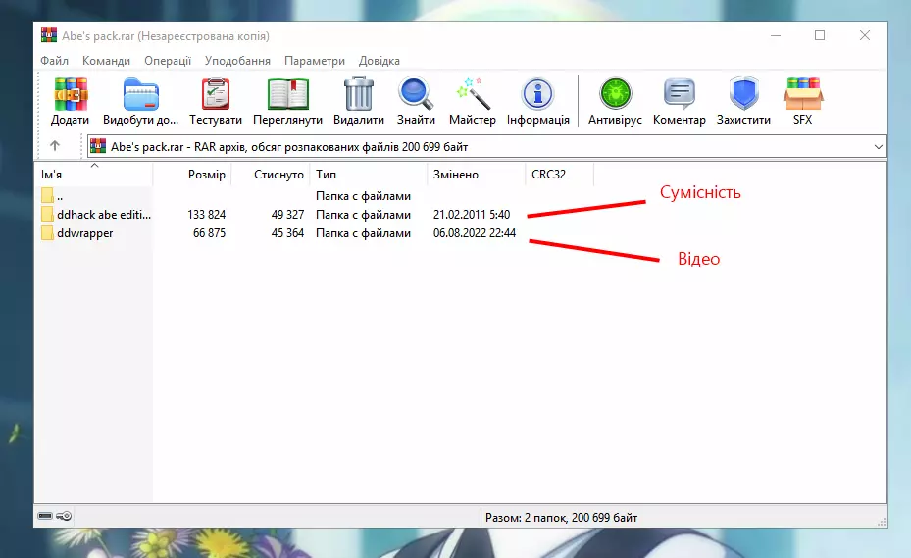The image size is (911, 558).
Task: Run the Антивірус bug icon
Action: tap(615, 94)
